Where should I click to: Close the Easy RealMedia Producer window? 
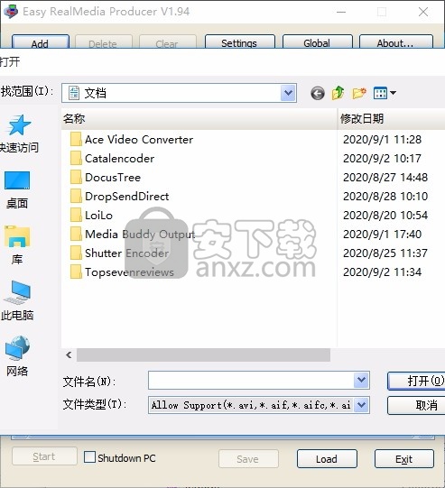pyautogui.click(x=423, y=12)
